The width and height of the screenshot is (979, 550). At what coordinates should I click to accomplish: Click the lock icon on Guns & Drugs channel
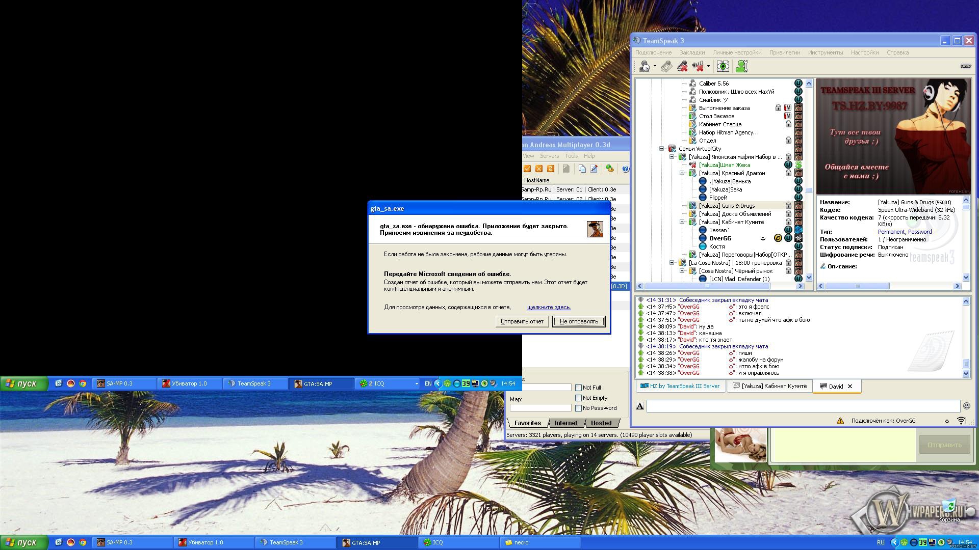click(x=788, y=206)
